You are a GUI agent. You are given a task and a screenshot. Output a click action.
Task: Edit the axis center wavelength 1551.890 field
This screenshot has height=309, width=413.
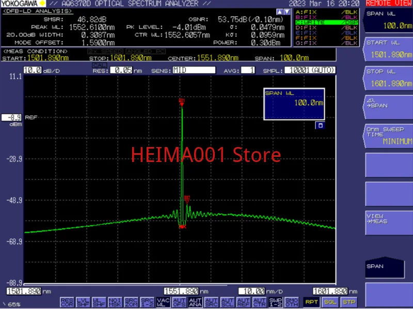click(x=181, y=291)
